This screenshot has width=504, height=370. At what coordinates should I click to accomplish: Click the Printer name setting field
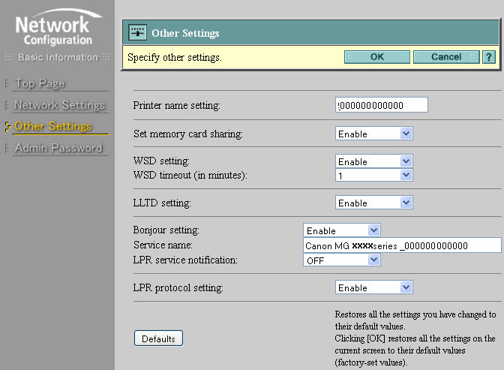(x=382, y=105)
